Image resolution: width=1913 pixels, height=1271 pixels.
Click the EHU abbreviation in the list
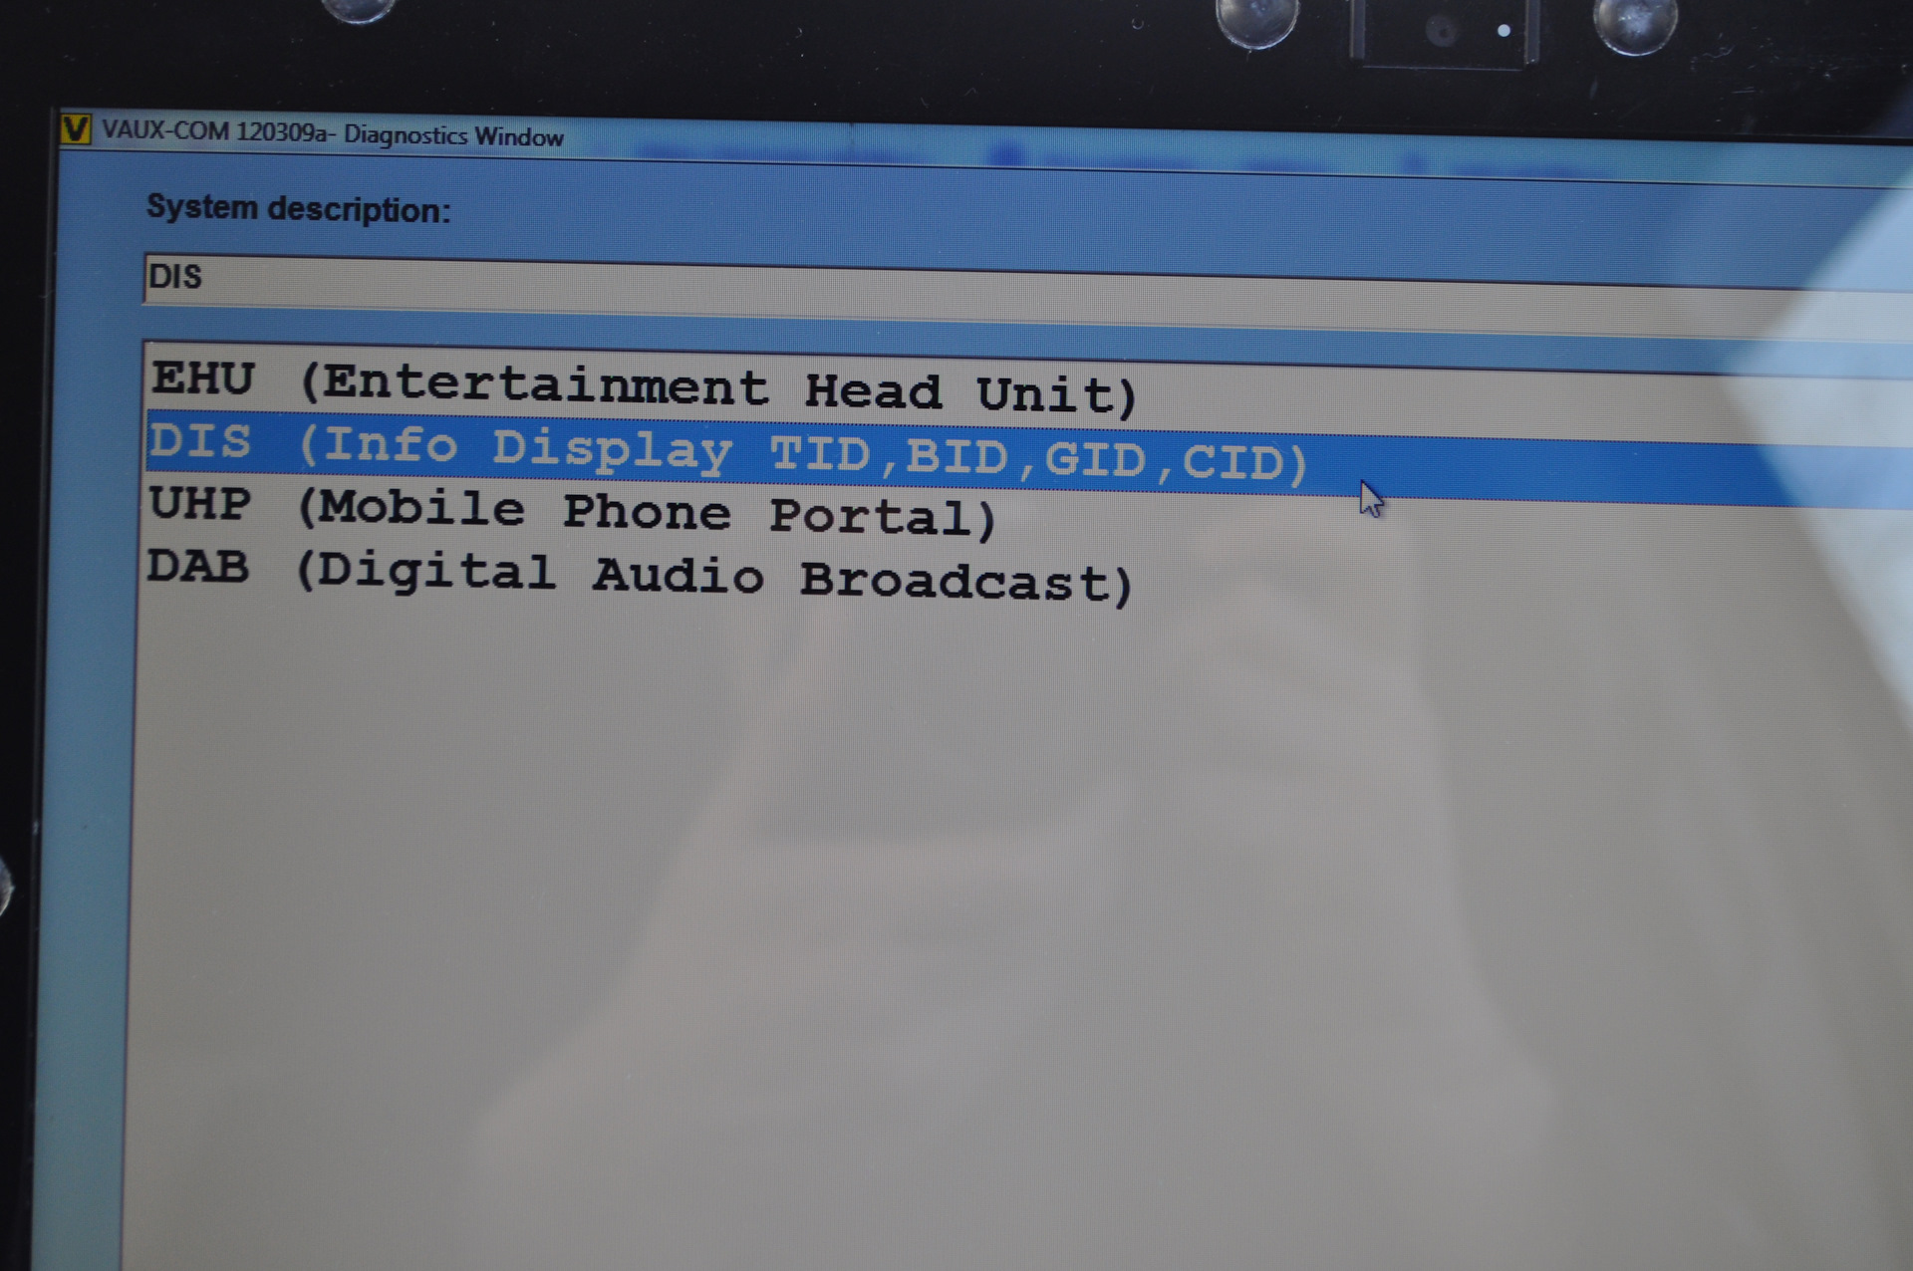(x=203, y=379)
